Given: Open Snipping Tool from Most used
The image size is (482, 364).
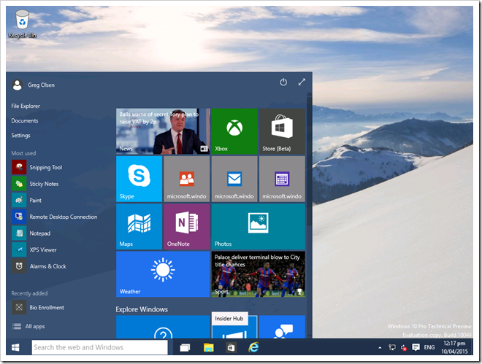Looking at the screenshot, I should [x=45, y=167].
